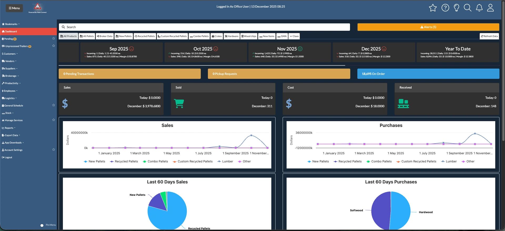Click the dashboard Search input field
This screenshot has height=231, width=505.
pos(204,27)
